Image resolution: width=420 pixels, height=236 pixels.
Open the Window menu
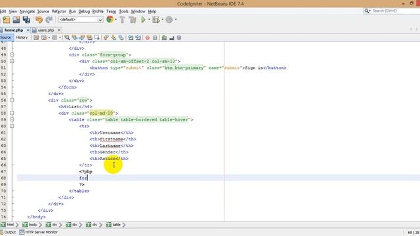coord(138,11)
